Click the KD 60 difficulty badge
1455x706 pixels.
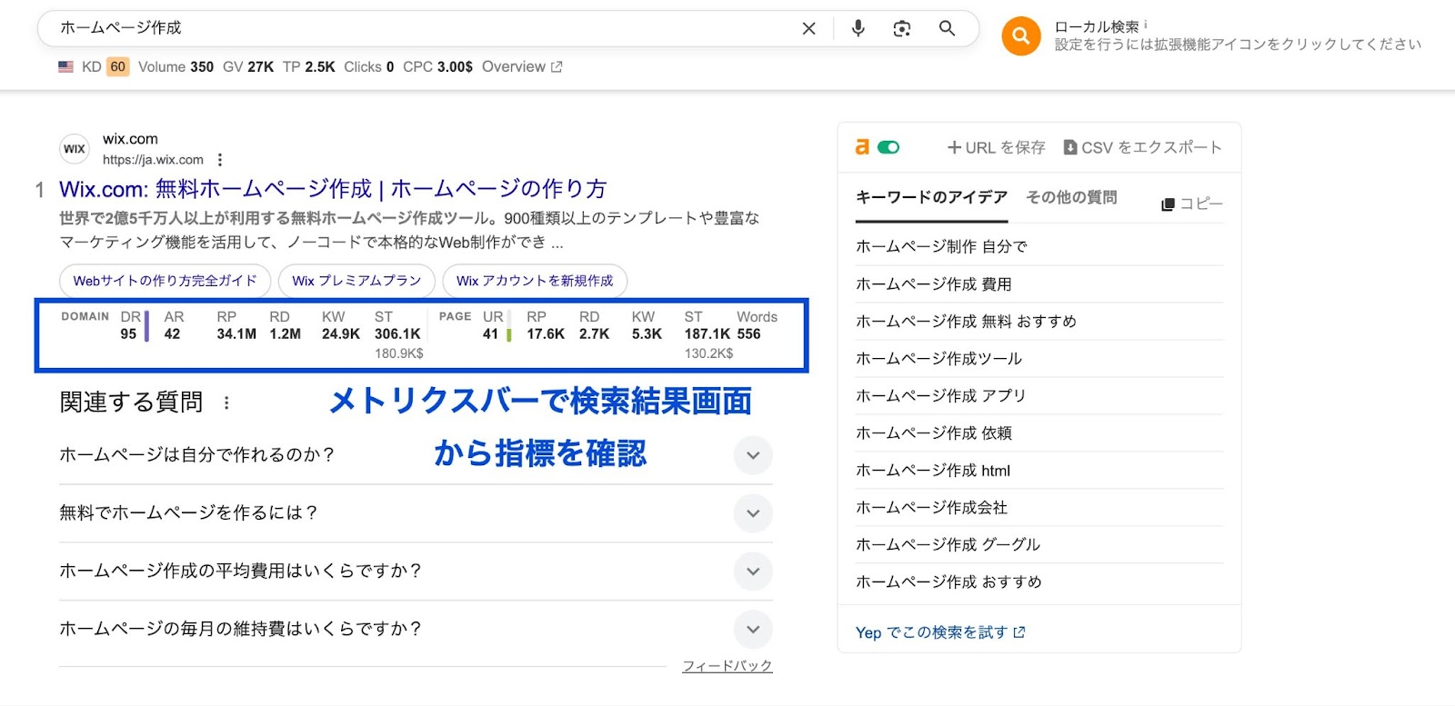tap(117, 66)
